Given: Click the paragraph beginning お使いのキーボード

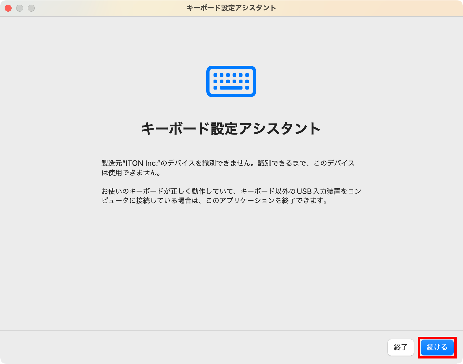Looking at the screenshot, I should (x=231, y=196).
